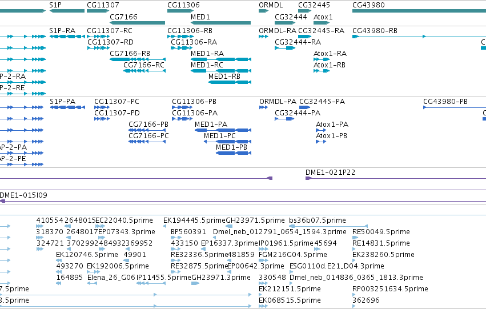
Task: Click EST bs36b07.5prime
Action: 328,226
